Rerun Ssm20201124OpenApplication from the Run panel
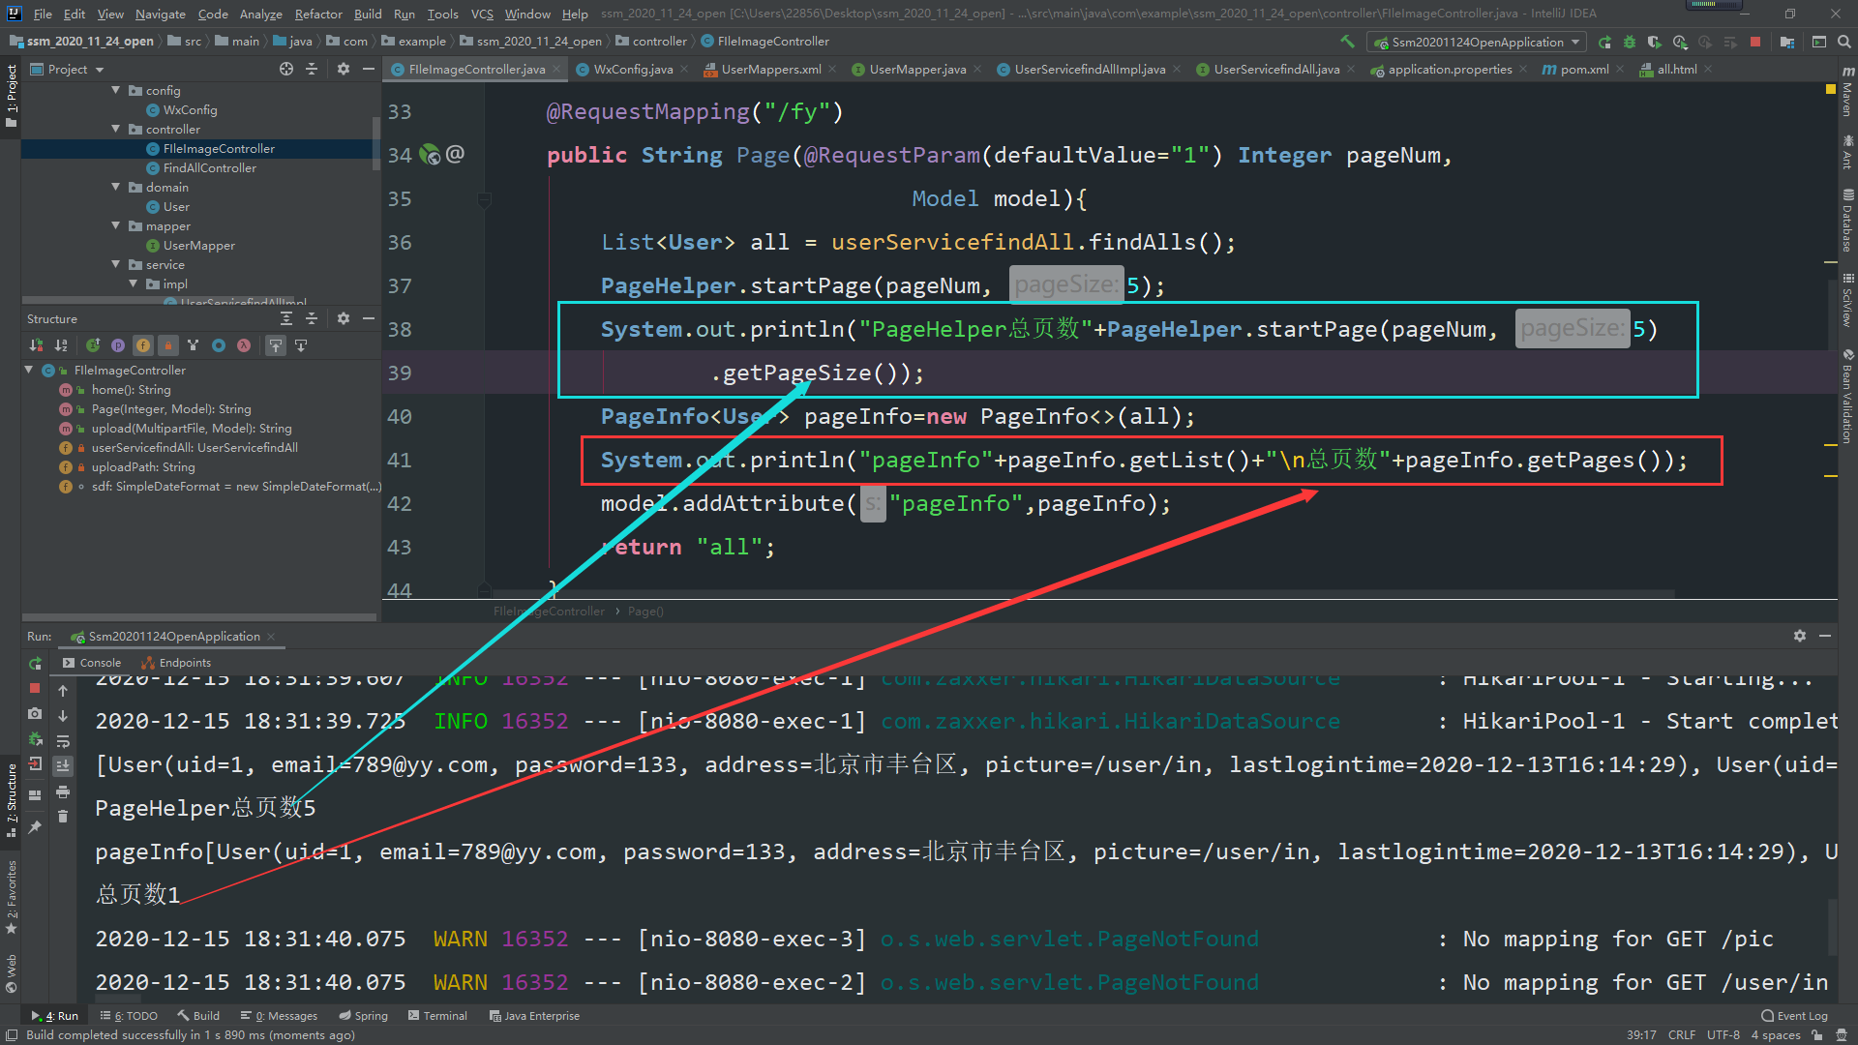Image resolution: width=1858 pixels, height=1045 pixels. pos(35,663)
